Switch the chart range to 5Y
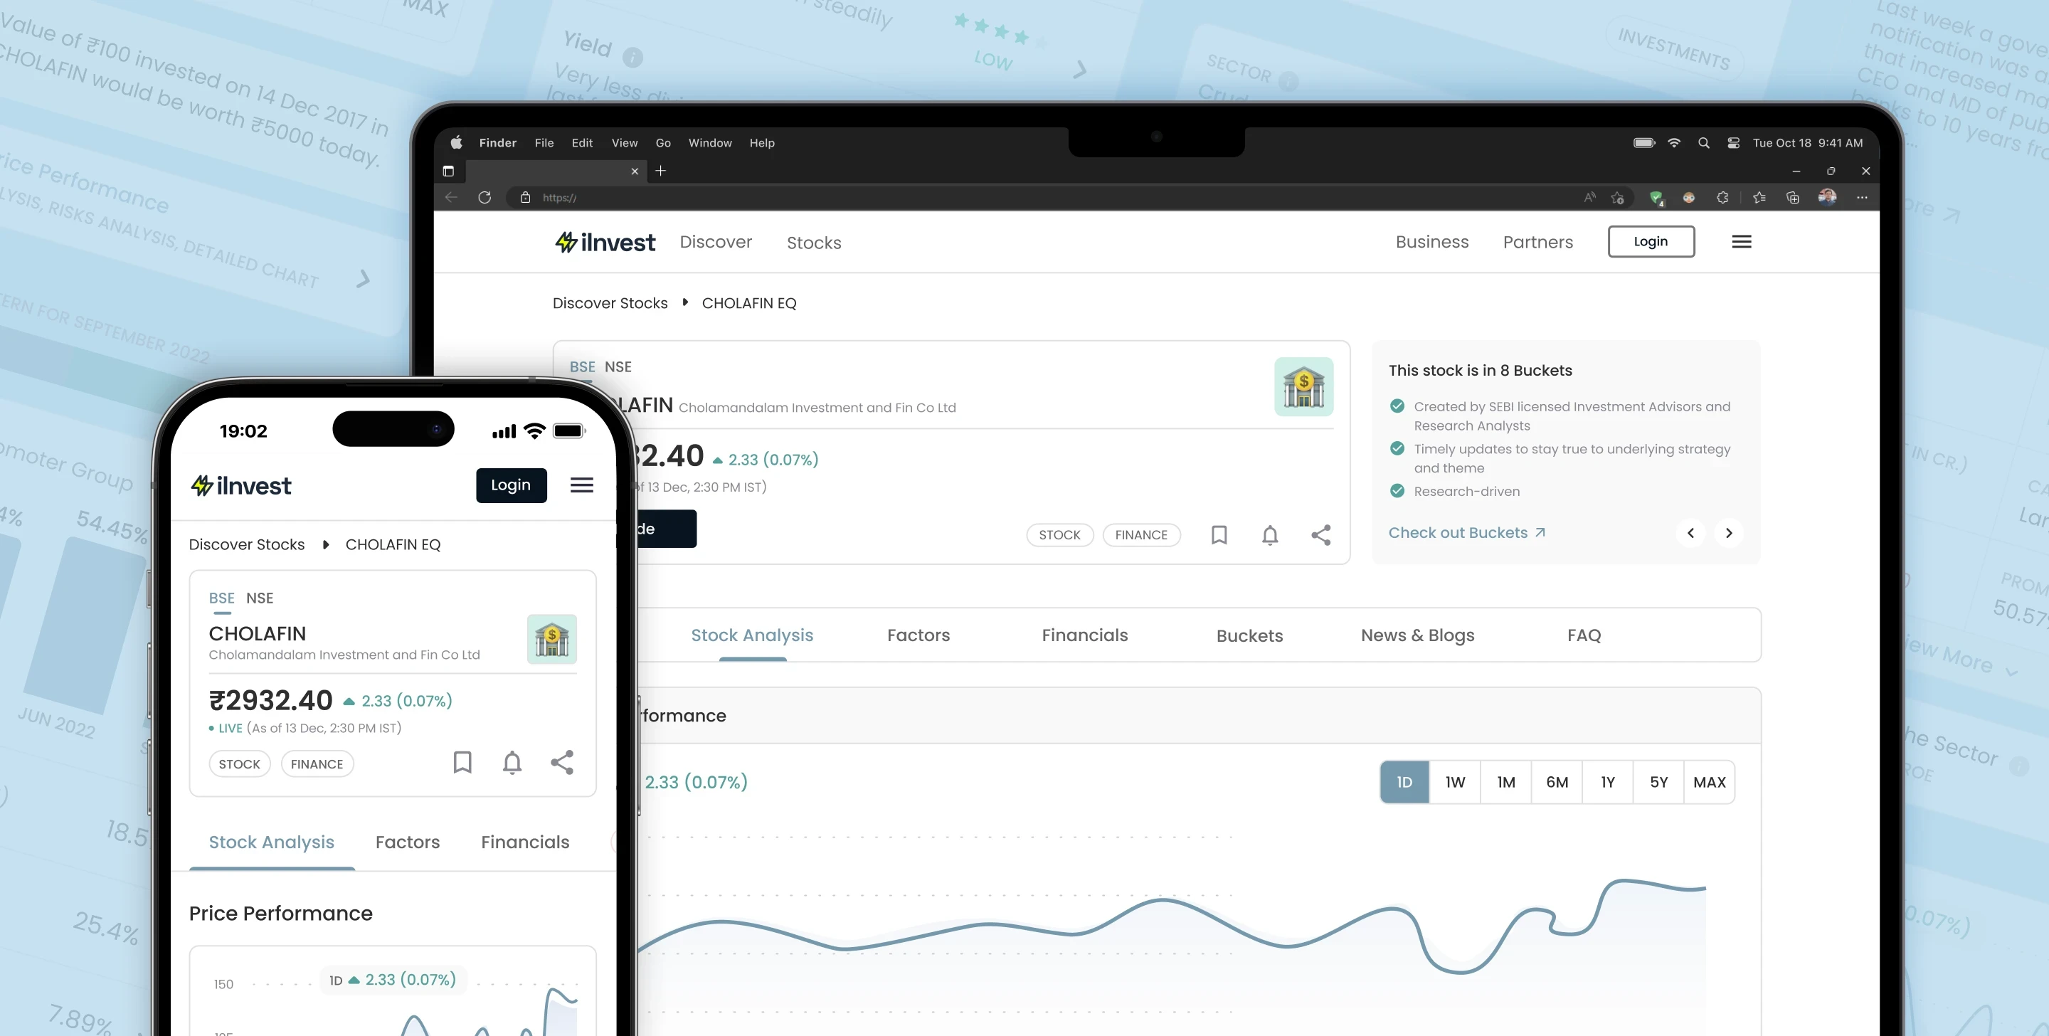The image size is (2049, 1036). coord(1658,782)
